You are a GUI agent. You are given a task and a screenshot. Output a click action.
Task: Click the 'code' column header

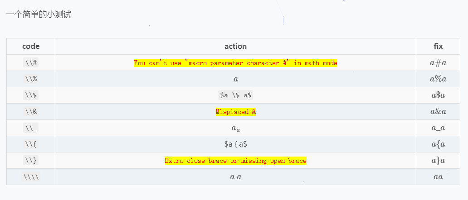tap(31, 46)
